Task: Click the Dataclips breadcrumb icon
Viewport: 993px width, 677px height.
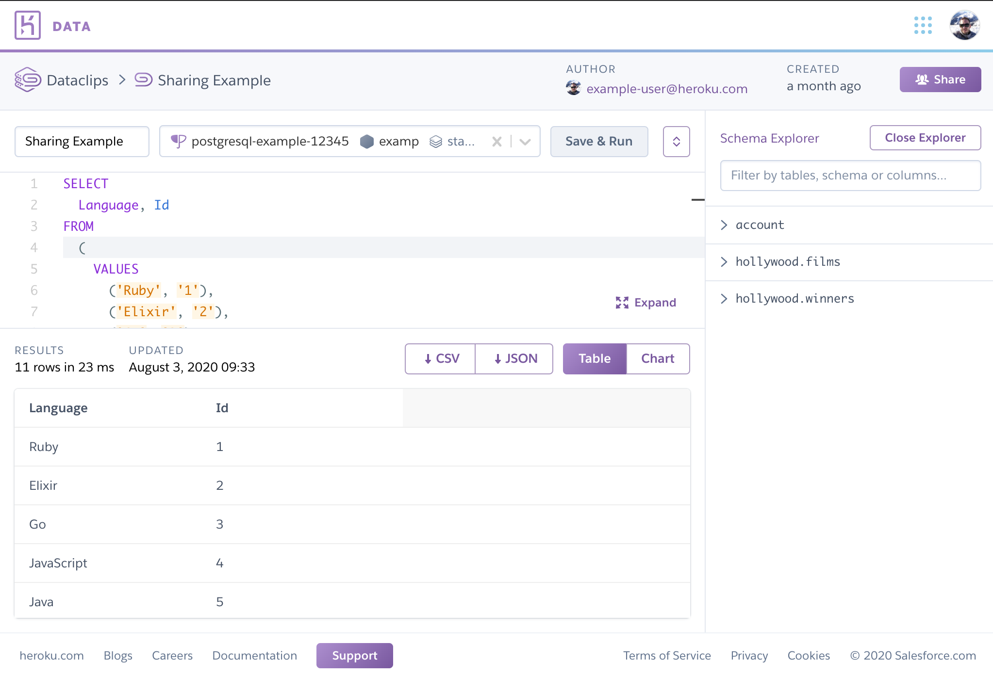Action: click(x=28, y=80)
